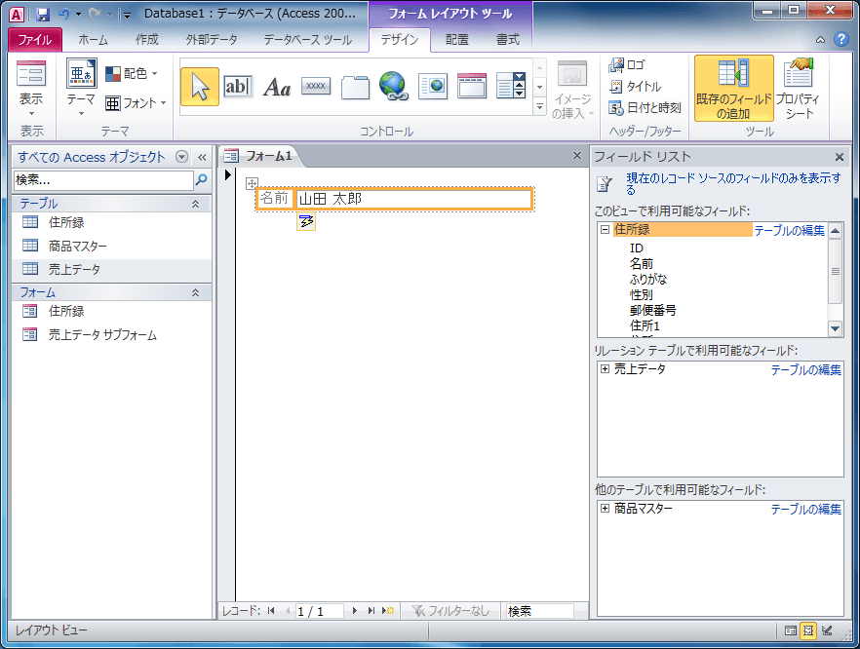Select the Button control icon
860x649 pixels.
pos(316,86)
